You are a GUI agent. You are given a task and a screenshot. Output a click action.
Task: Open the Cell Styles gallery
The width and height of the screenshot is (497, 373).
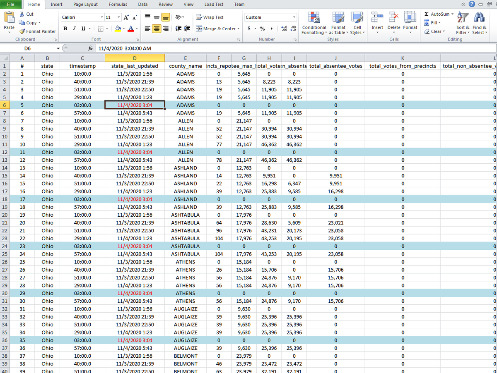click(357, 23)
